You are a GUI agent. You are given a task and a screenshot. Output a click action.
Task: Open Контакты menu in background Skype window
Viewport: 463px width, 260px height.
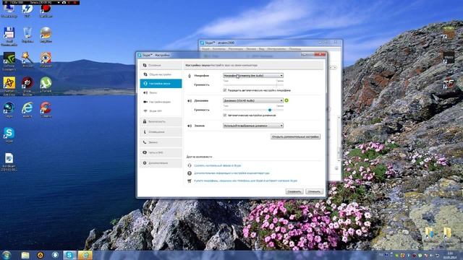(x=218, y=49)
